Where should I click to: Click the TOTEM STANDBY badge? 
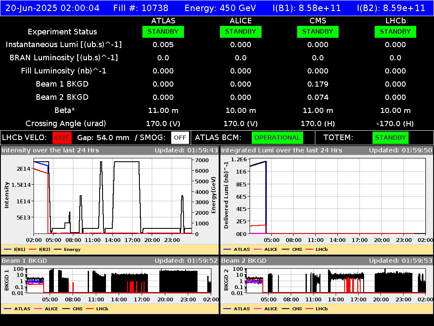point(390,138)
